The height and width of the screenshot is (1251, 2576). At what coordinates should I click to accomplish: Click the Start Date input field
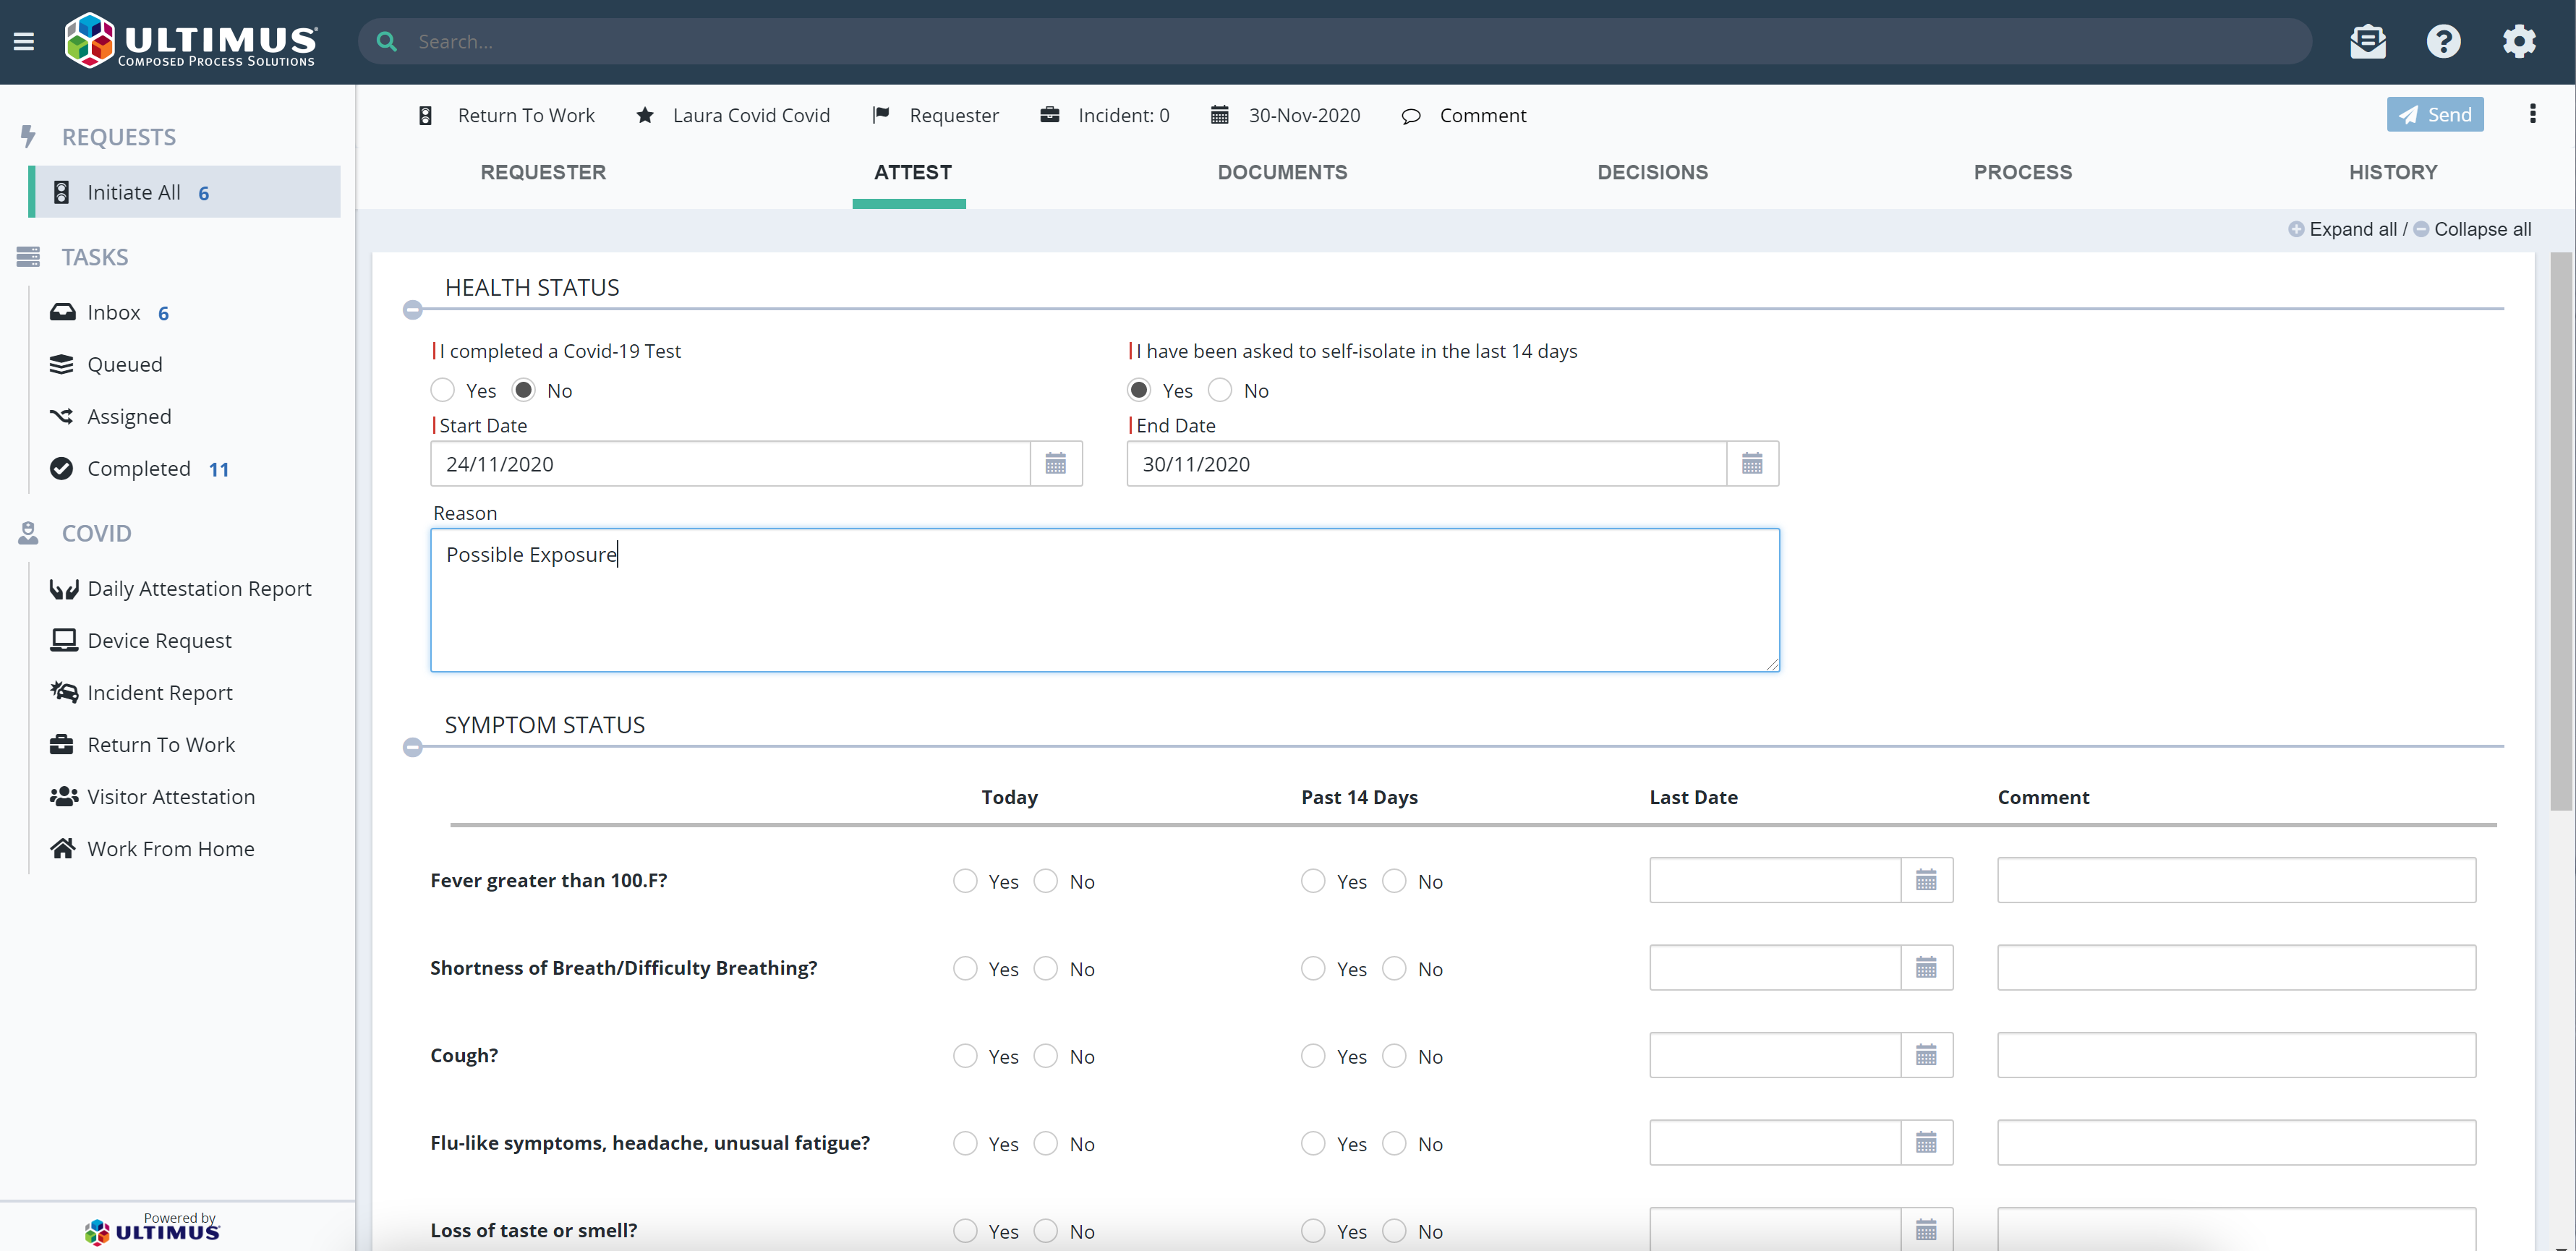[730, 464]
